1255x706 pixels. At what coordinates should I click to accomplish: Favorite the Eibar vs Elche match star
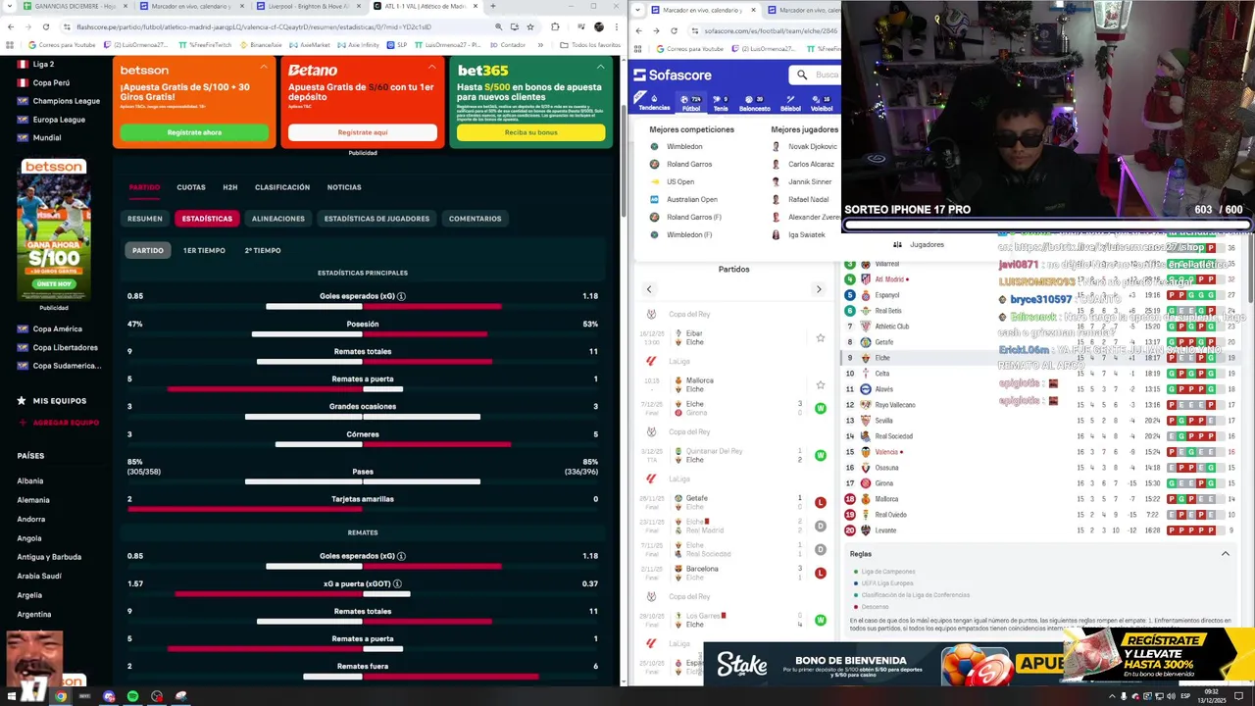(821, 338)
